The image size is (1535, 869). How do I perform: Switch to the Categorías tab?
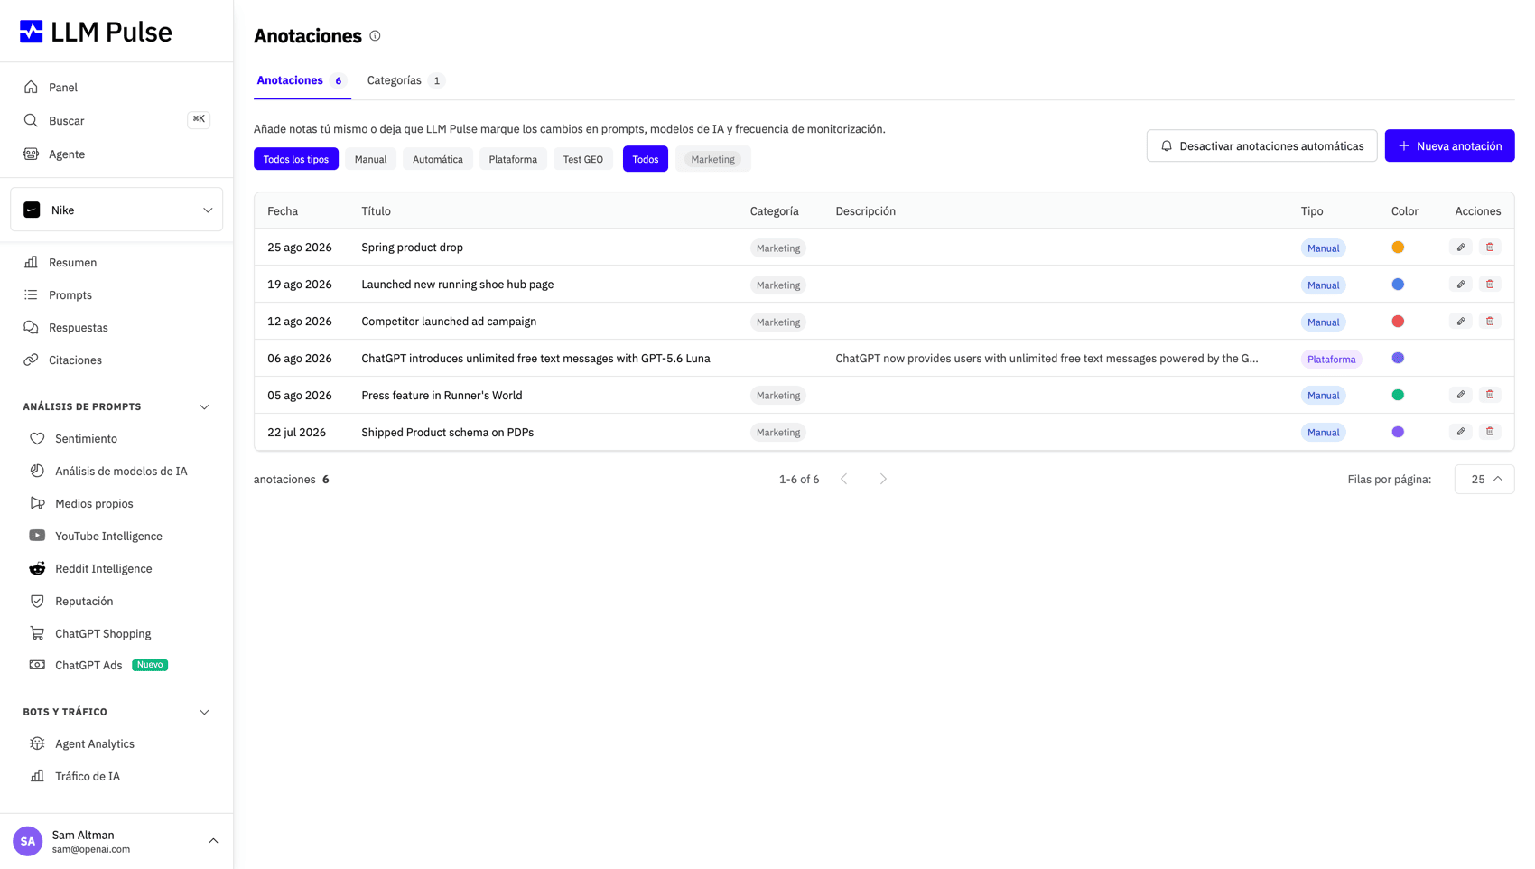tap(406, 80)
